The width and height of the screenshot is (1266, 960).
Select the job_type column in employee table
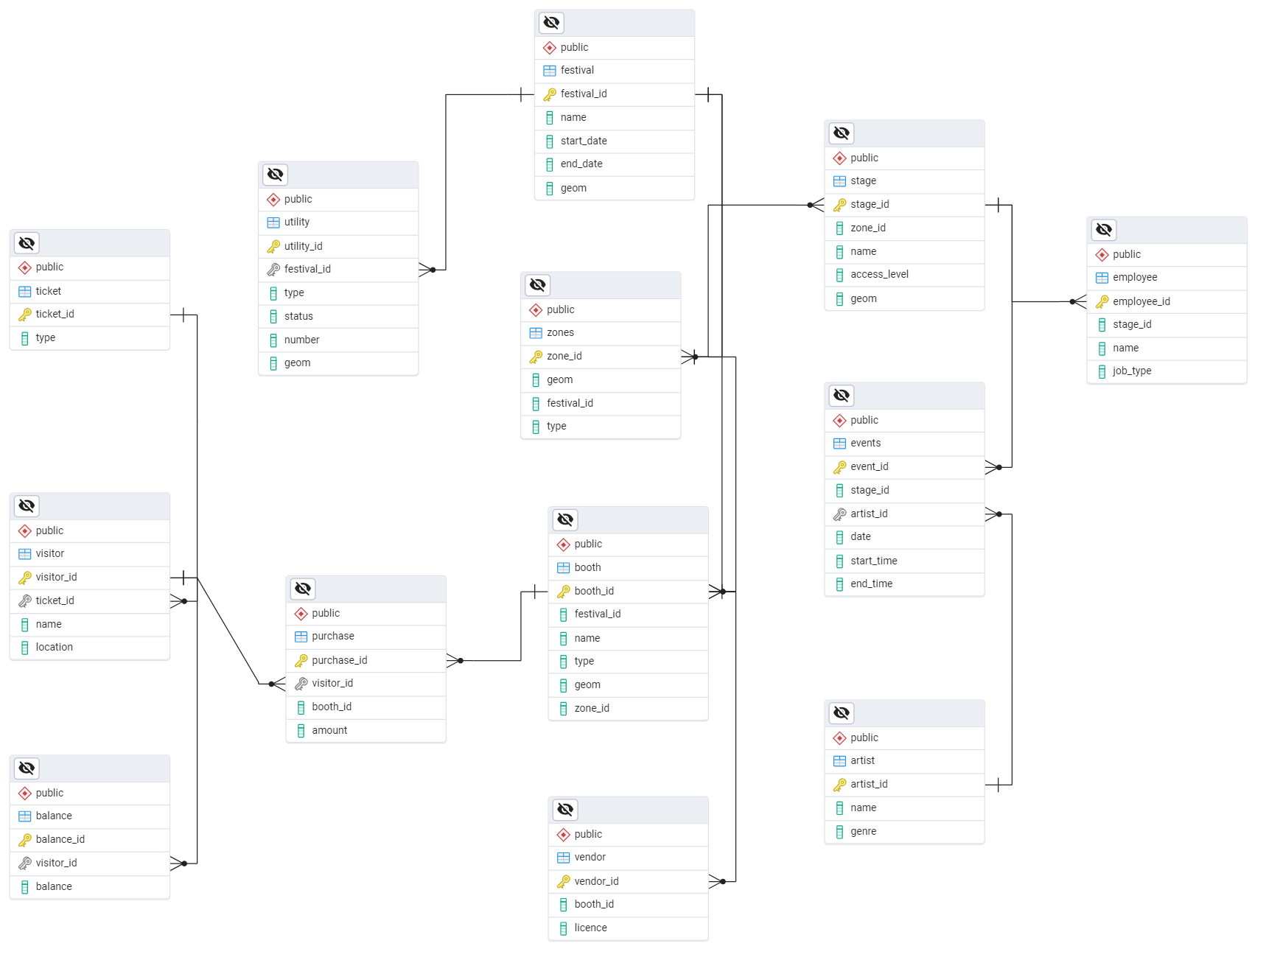coord(1131,371)
